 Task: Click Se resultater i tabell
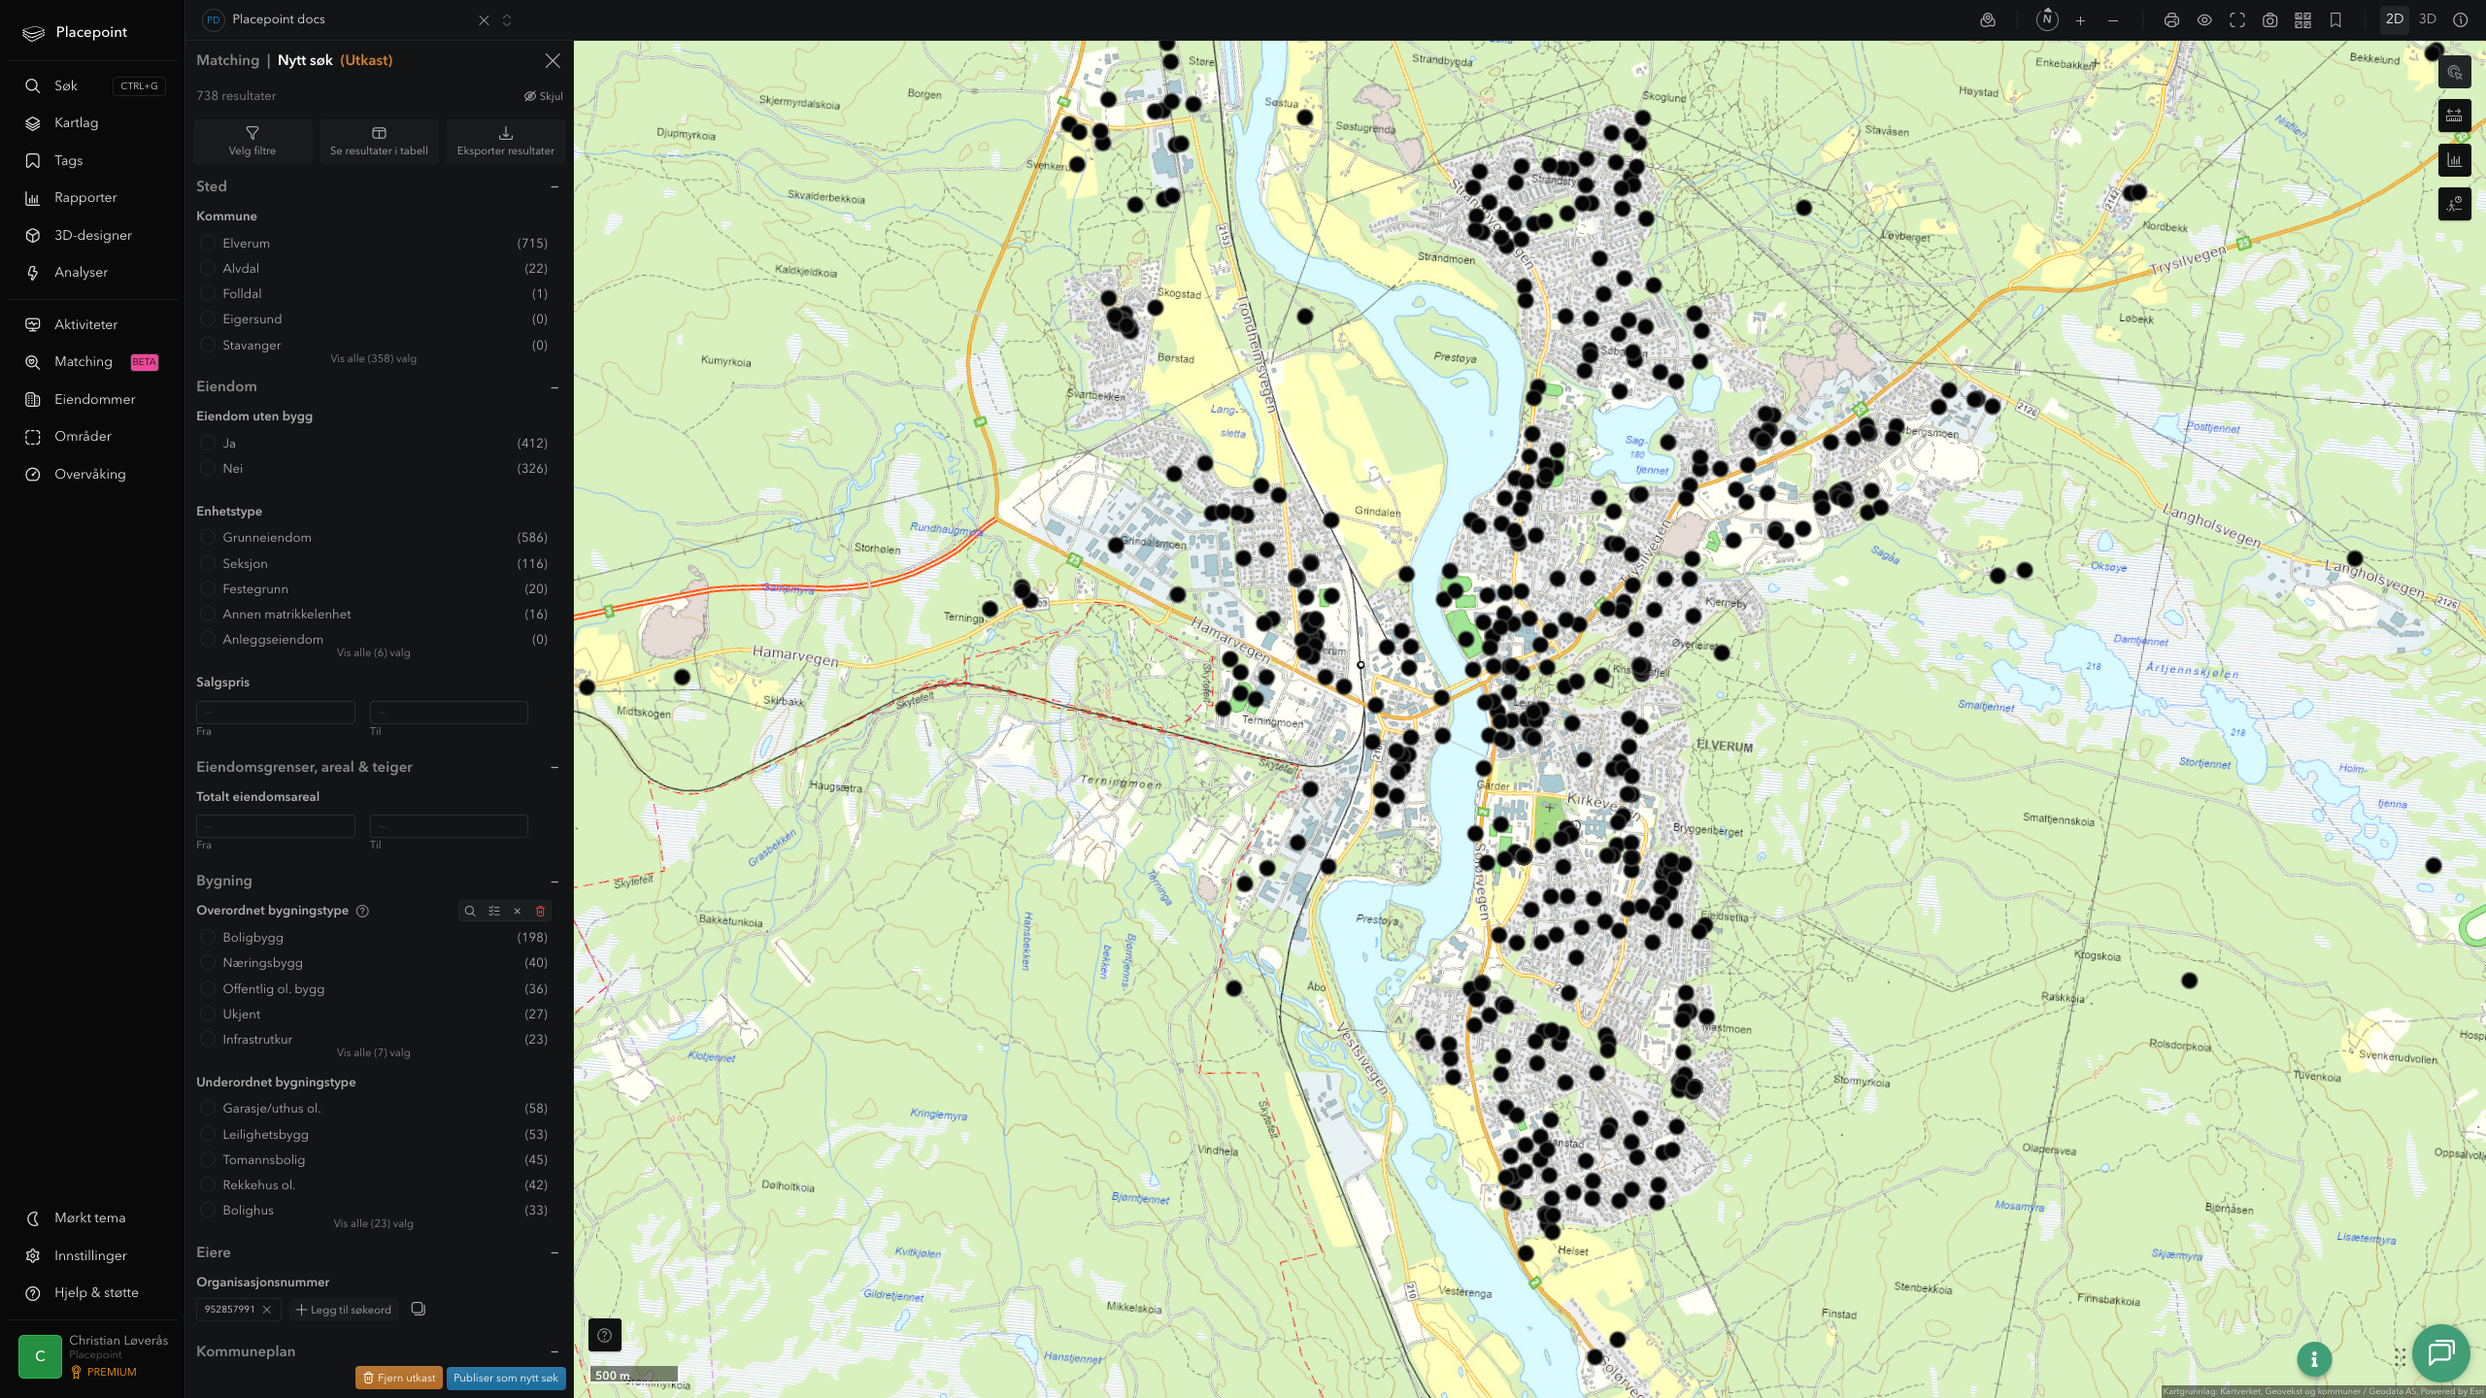379,142
